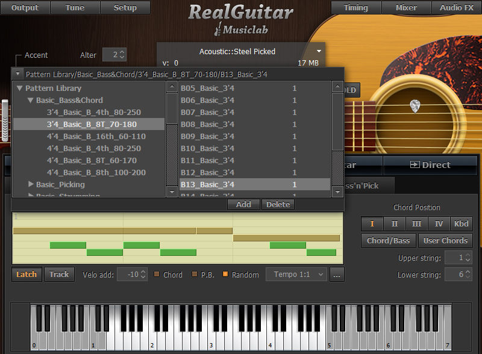The width and height of the screenshot is (482, 354).
Task: Select pattern B09_Basic_3'4
Action: click(x=254, y=136)
